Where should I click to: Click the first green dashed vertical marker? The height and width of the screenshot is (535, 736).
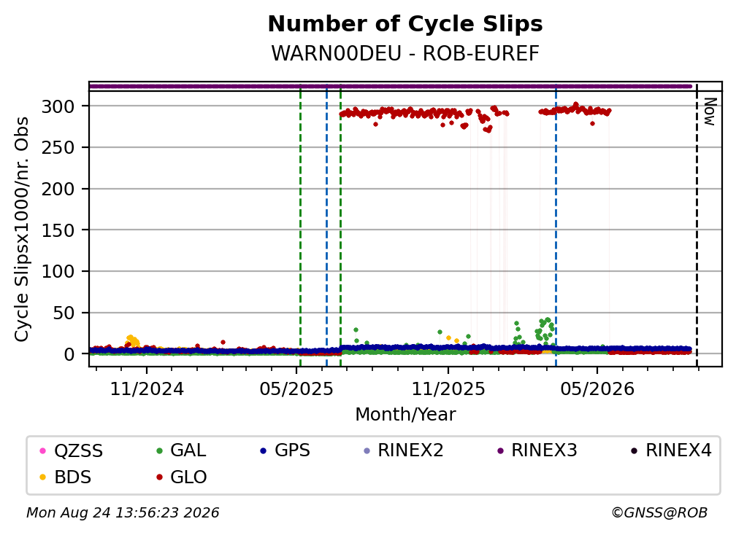pyautogui.click(x=300, y=225)
